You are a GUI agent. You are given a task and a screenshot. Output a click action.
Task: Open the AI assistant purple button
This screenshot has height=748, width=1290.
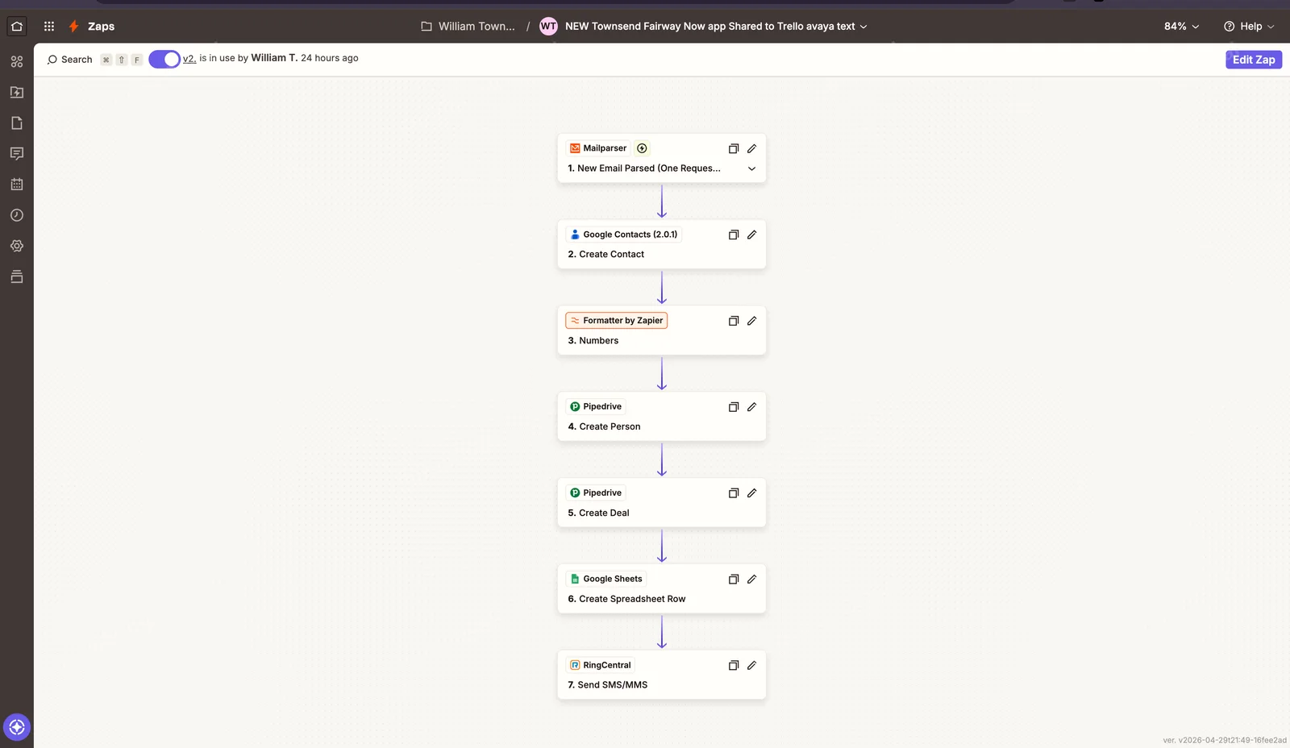[17, 727]
